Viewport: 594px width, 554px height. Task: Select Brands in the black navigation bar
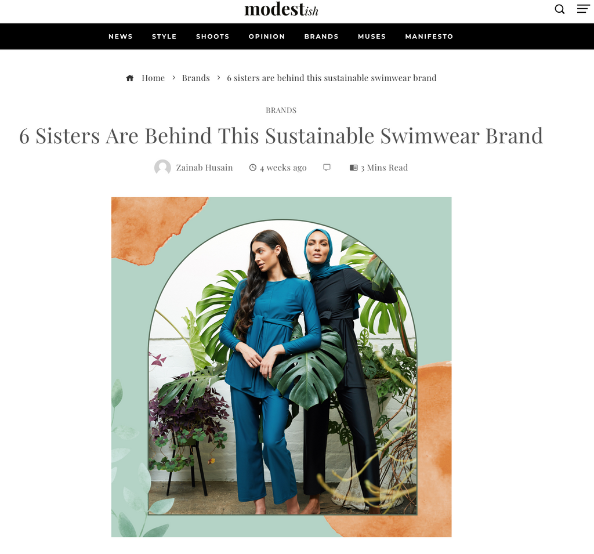(x=321, y=37)
